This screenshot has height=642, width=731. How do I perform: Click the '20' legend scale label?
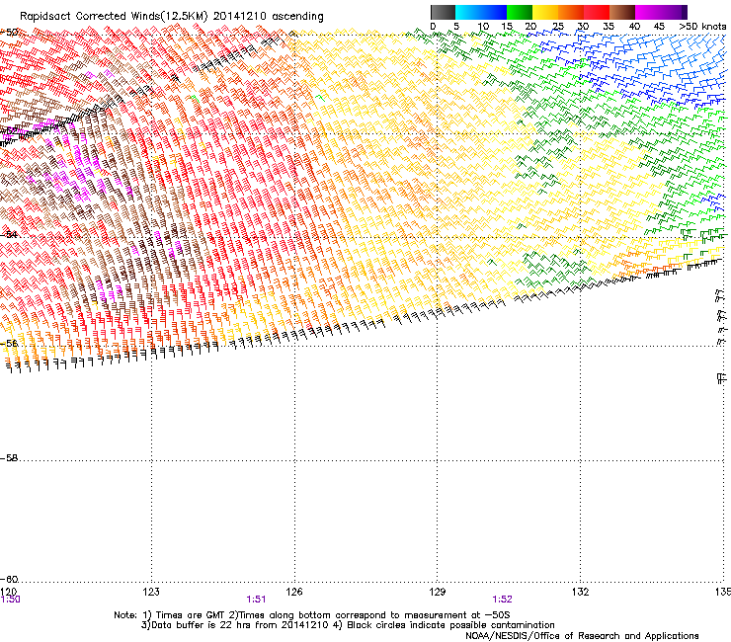tap(530, 26)
